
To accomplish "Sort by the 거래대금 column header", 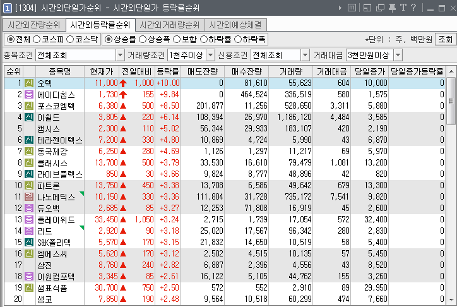I will pyautogui.click(x=331, y=71).
